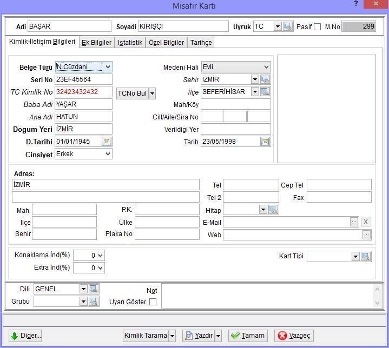The image size is (389, 348).
Task: Click the Mah/Köy input field
Action: (x=236, y=104)
